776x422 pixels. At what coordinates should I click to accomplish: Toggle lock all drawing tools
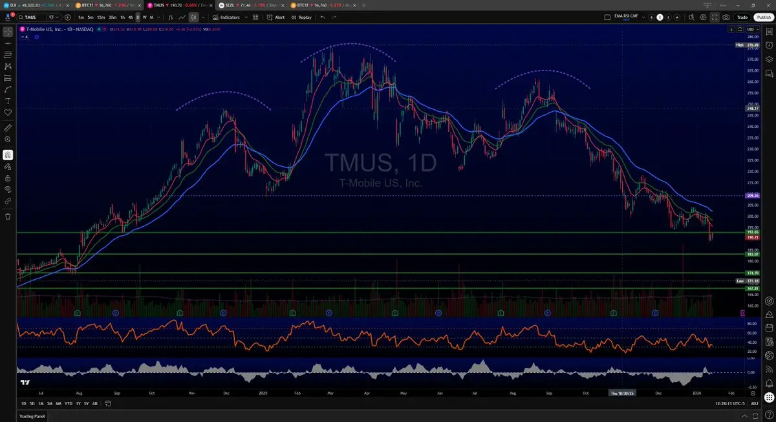coord(8,178)
